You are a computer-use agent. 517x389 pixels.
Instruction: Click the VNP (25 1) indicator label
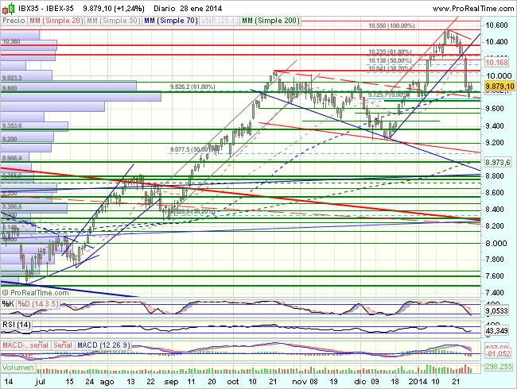point(220,21)
